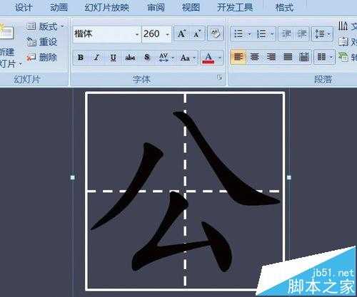
Task: Apply bullet list formatting
Action: pos(238,34)
